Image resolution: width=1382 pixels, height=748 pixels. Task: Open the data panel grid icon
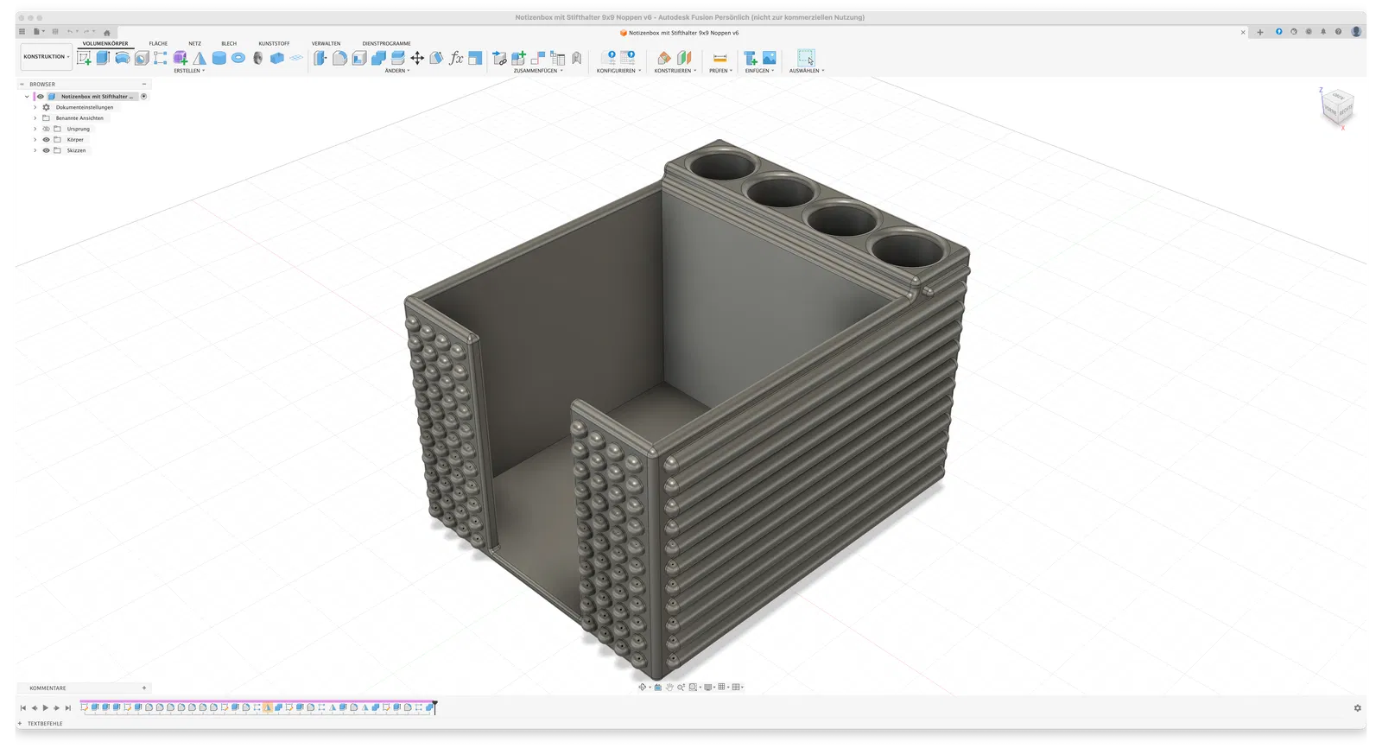click(x=22, y=32)
